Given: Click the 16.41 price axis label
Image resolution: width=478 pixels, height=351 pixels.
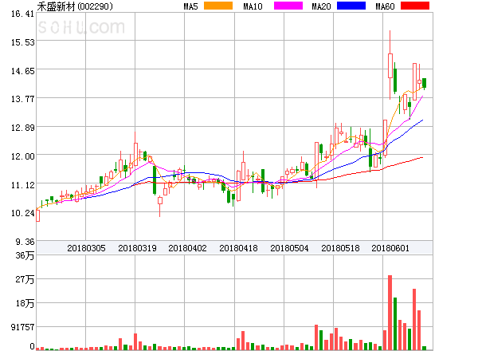Looking at the screenshot, I should pyautogui.click(x=22, y=14).
